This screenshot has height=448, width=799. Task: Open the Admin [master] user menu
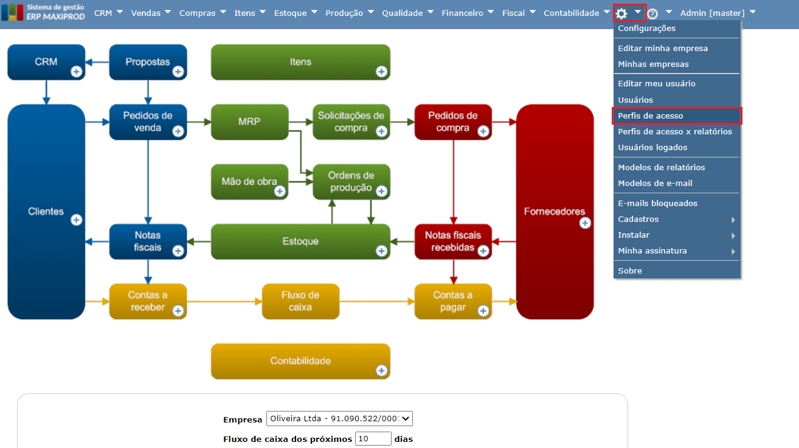pyautogui.click(x=718, y=13)
